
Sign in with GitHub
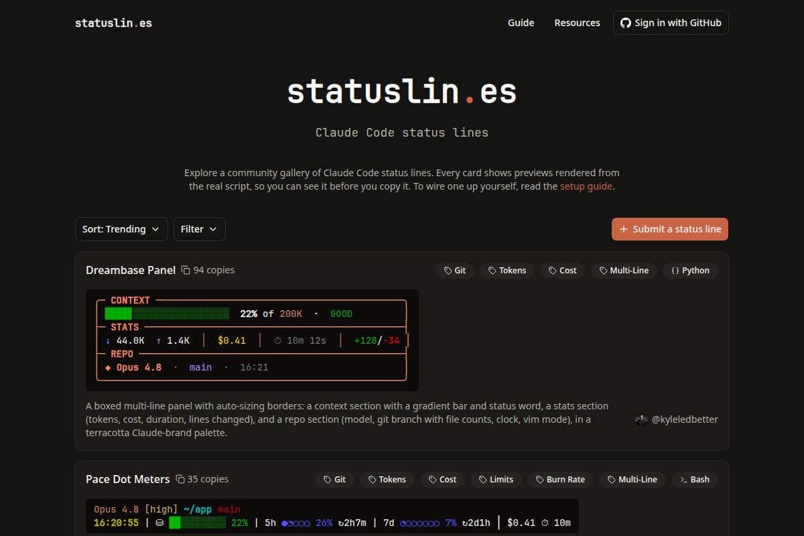tap(671, 23)
